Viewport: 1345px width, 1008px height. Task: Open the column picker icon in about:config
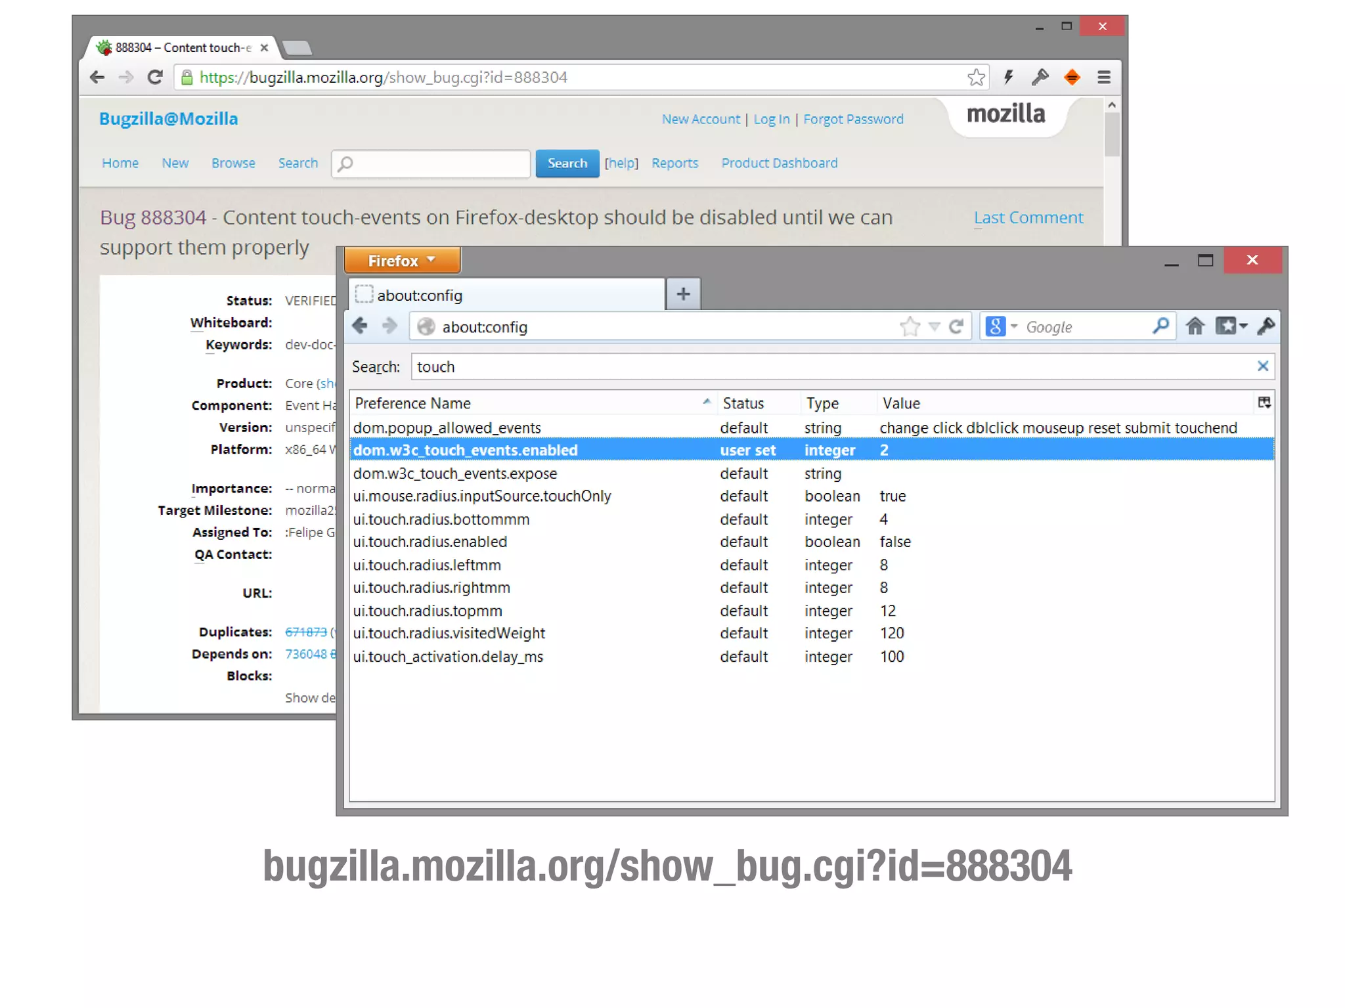tap(1264, 403)
